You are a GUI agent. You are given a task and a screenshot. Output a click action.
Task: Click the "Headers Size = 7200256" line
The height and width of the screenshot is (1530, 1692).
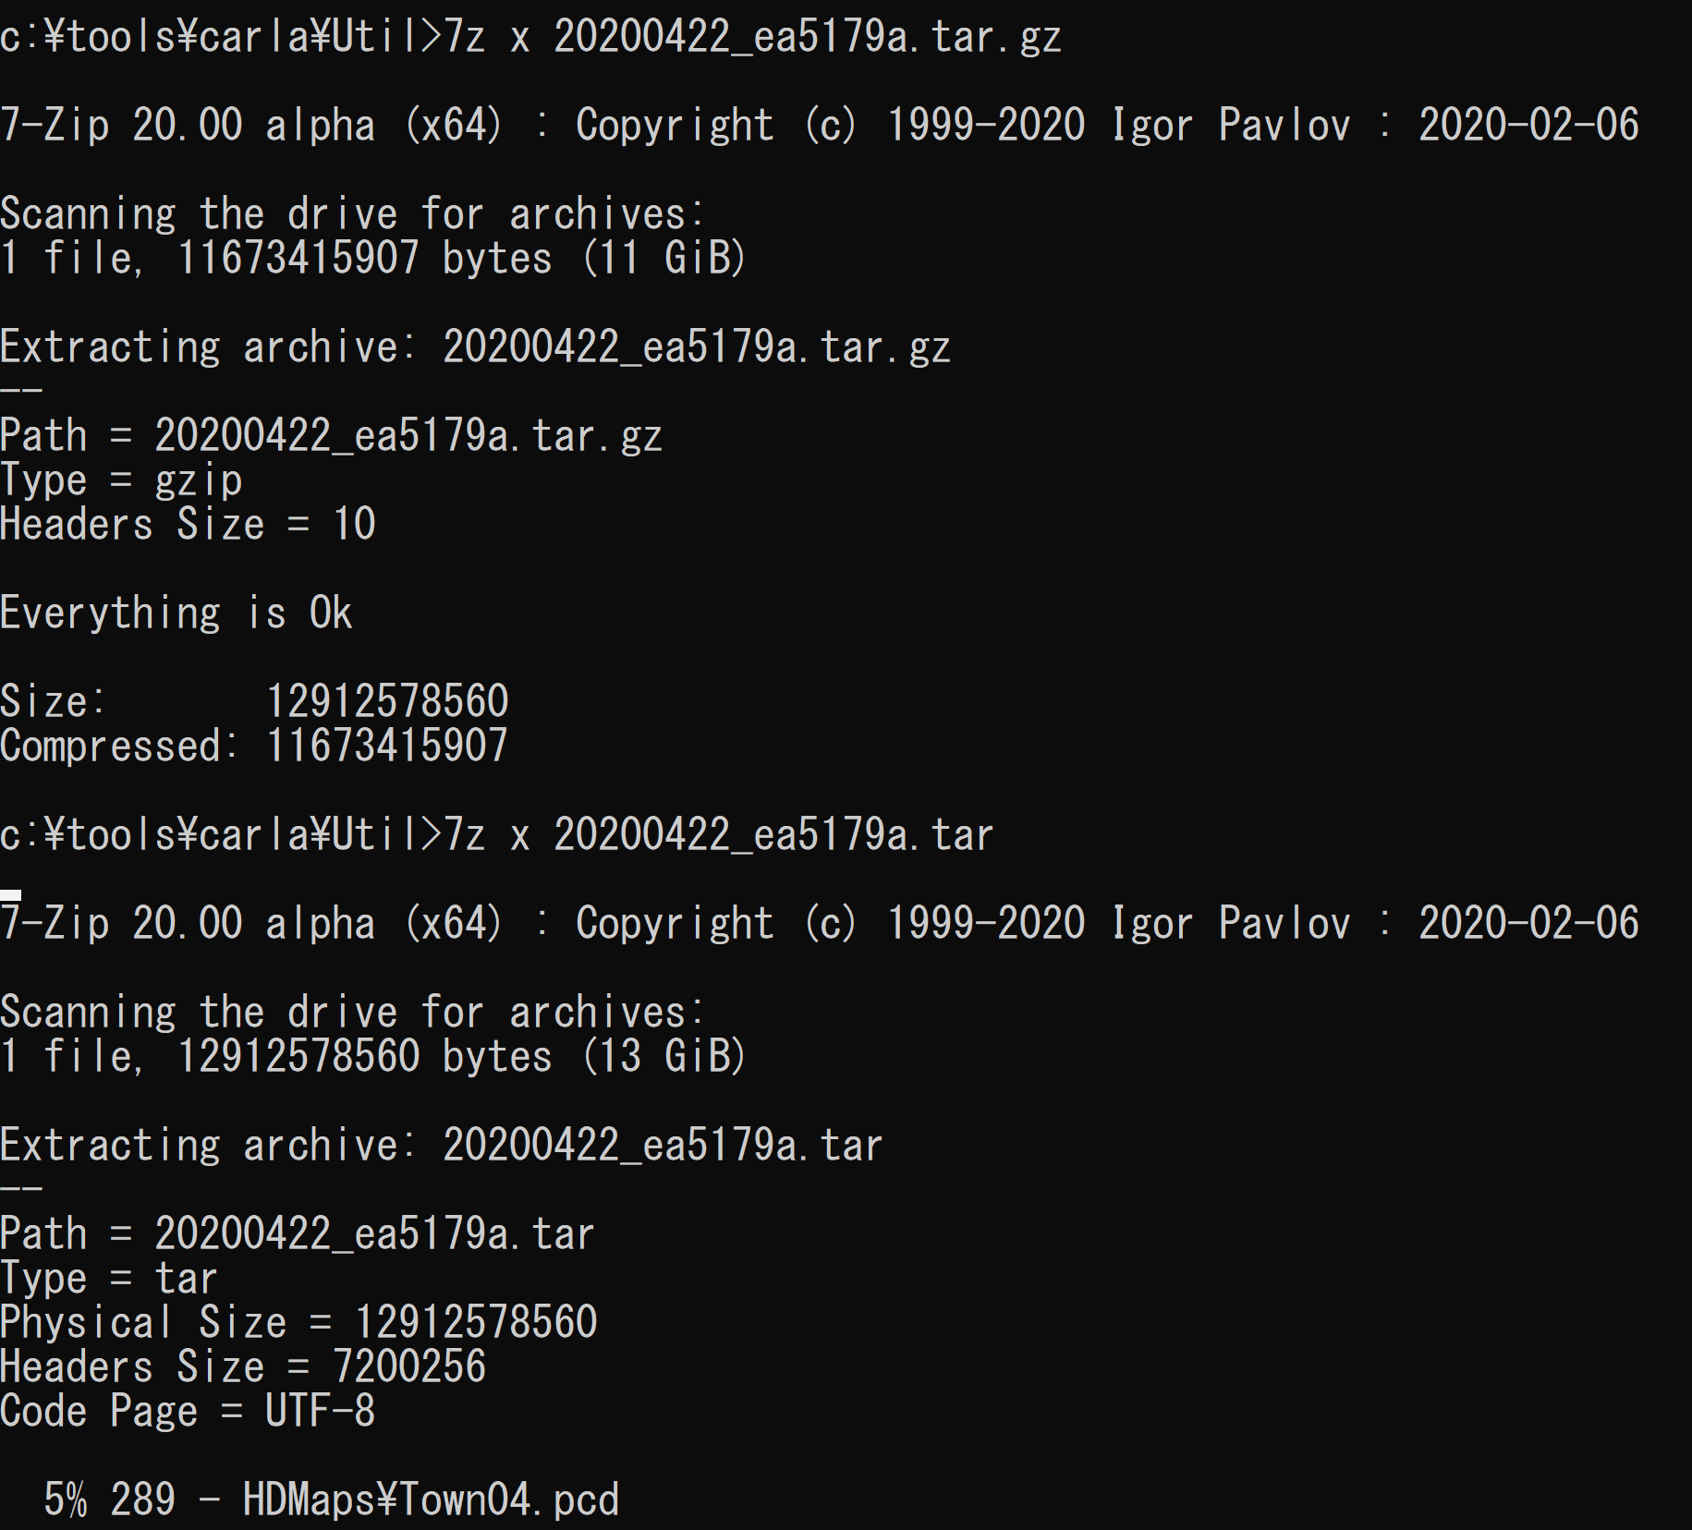click(x=242, y=1366)
